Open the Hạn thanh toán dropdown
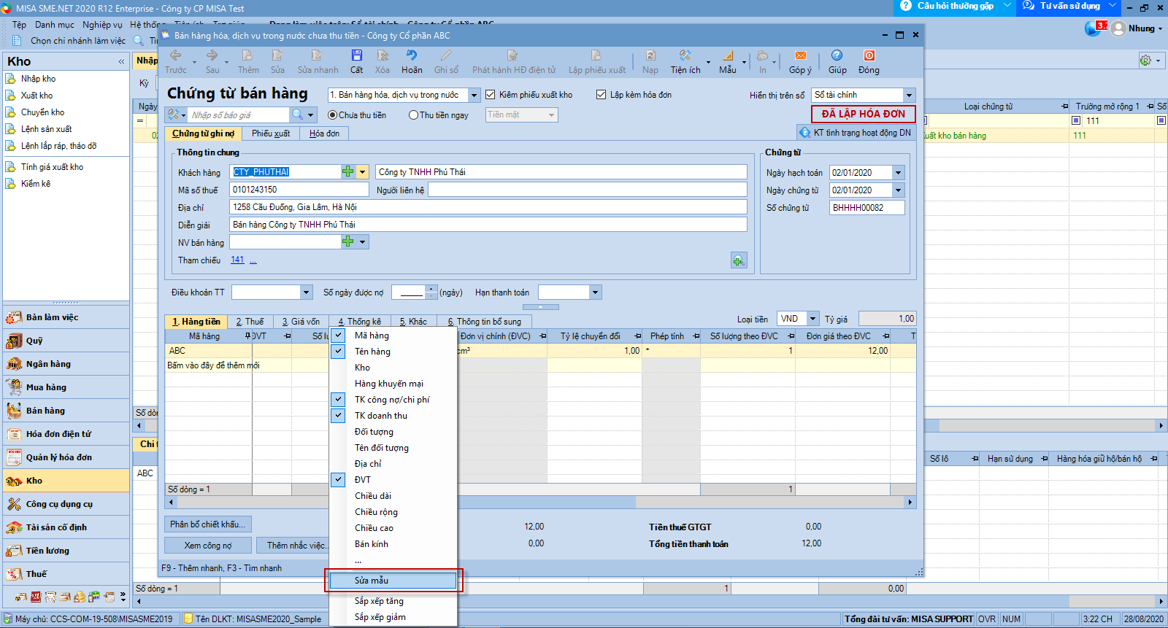The width and height of the screenshot is (1168, 628). pos(596,292)
